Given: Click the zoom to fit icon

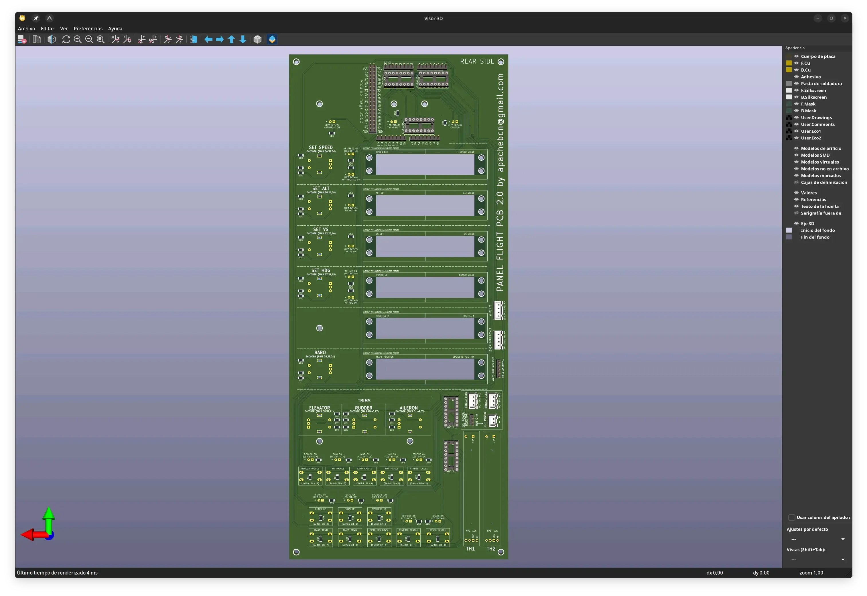Looking at the screenshot, I should pos(101,39).
